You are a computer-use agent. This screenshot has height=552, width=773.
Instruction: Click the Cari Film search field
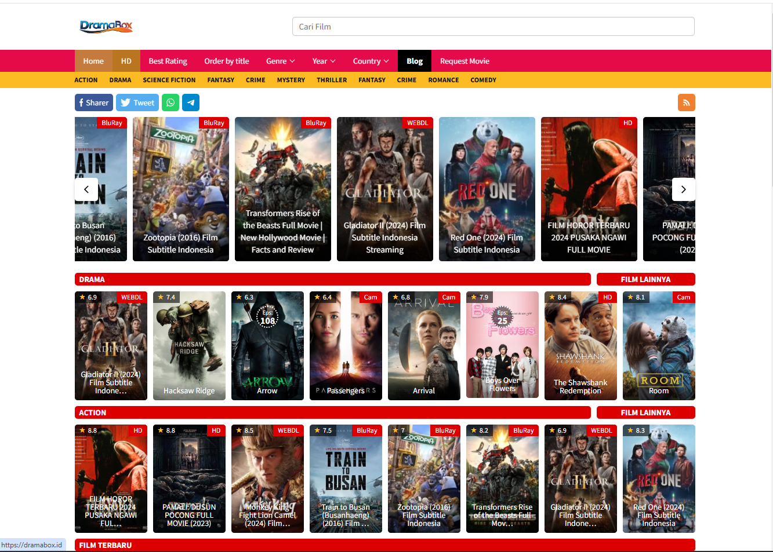493,27
